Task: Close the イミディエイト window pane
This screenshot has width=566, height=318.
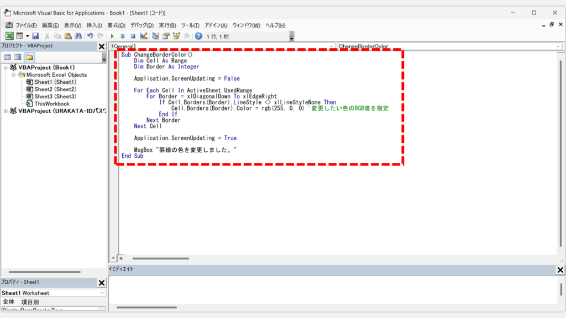Action: (560, 270)
